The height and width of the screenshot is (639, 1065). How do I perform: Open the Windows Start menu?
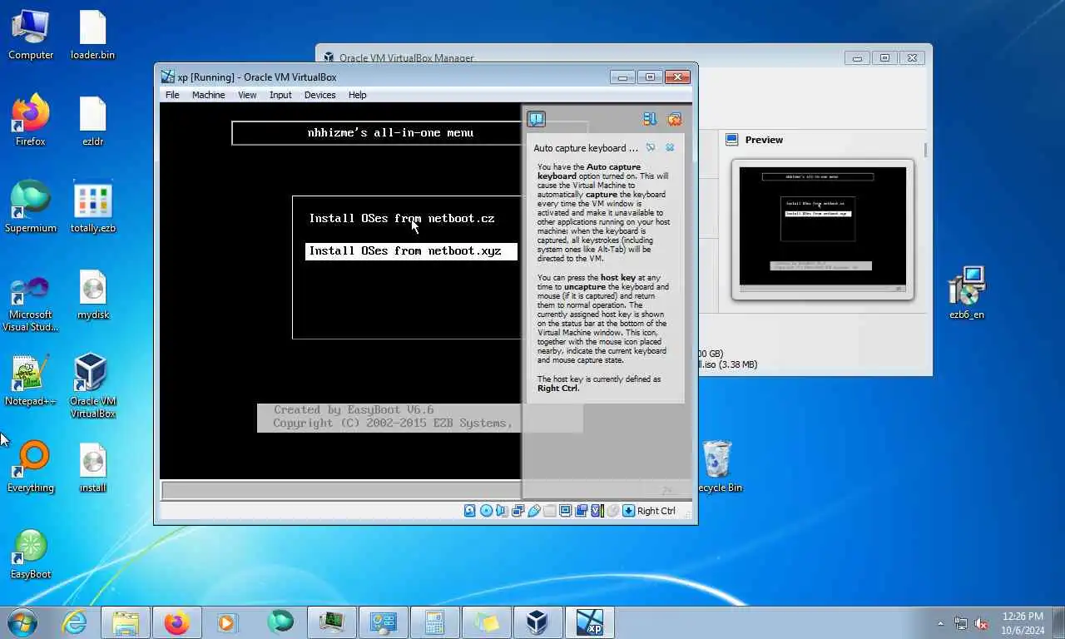click(x=22, y=622)
